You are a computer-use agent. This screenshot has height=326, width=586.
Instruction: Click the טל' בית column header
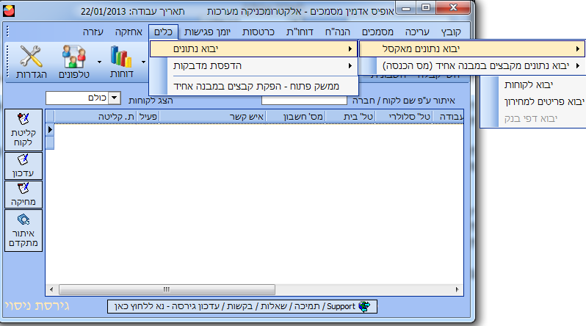[x=351, y=117]
